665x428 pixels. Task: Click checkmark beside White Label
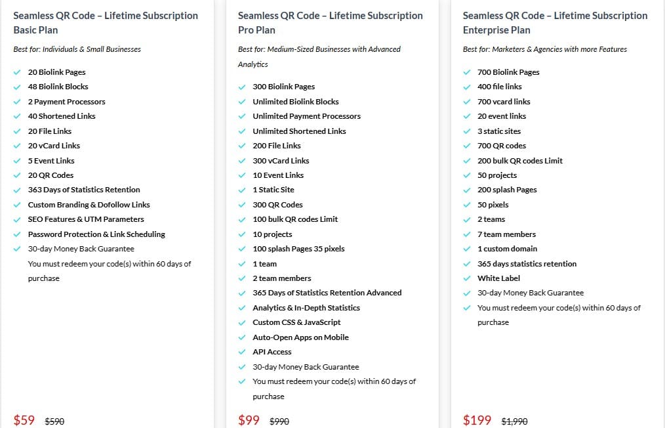pyautogui.click(x=466, y=278)
